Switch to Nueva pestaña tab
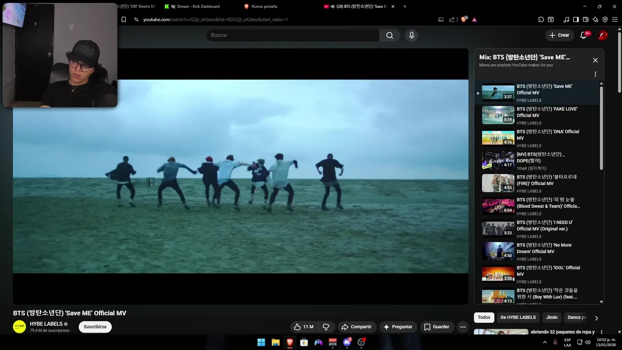Image resolution: width=622 pixels, height=350 pixels. 264,6
